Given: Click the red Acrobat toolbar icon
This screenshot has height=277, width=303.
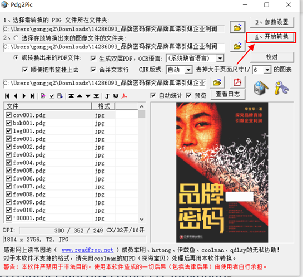Looking at the screenshot, I should tap(124, 96).
